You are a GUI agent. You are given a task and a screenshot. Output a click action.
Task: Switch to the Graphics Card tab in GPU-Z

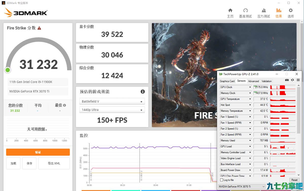pos(227,81)
